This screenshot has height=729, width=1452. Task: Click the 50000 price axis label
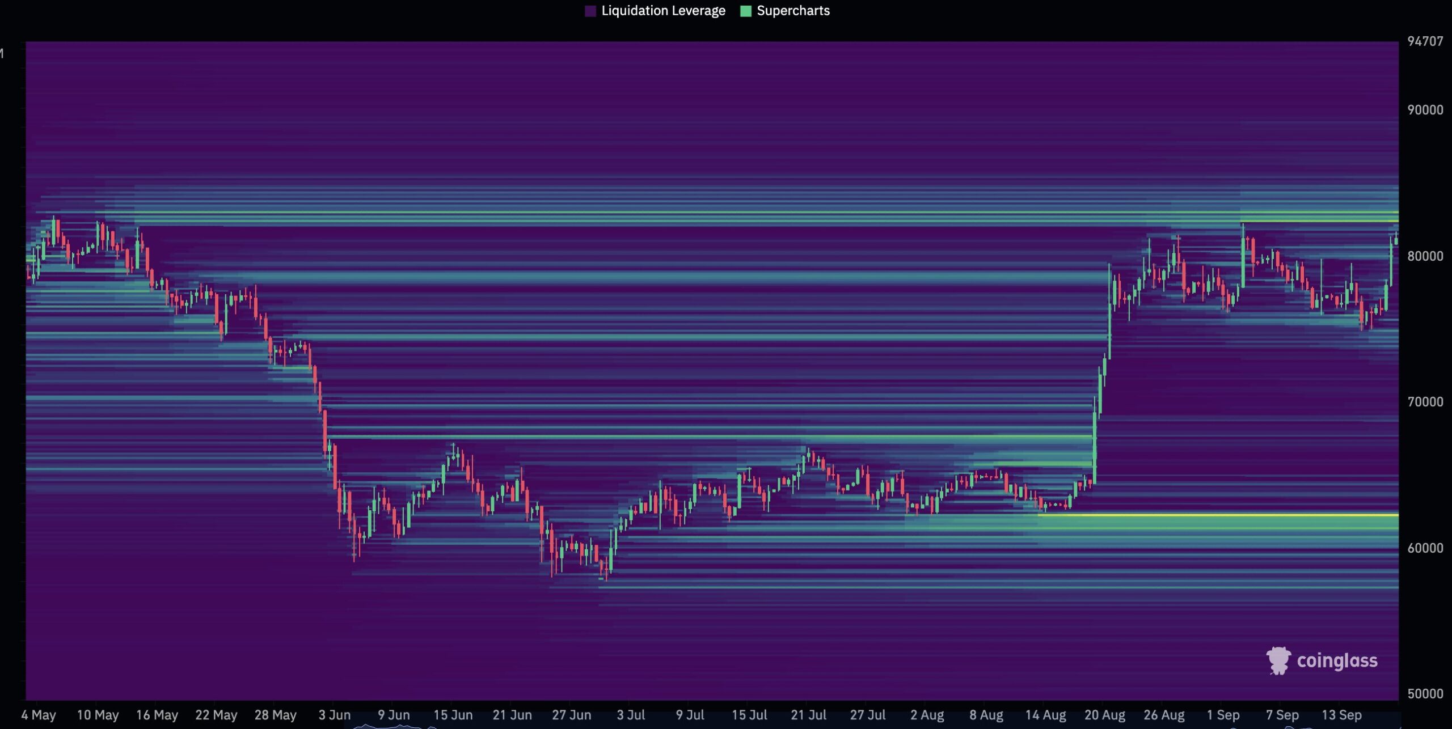coord(1425,694)
